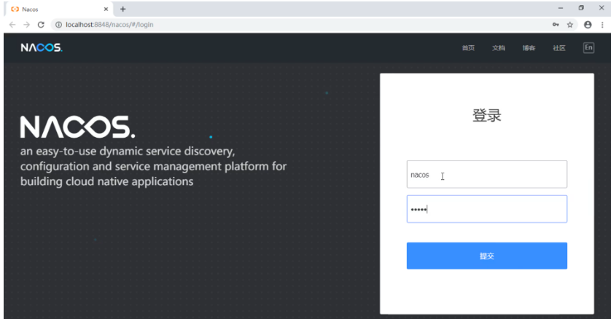Close the Nacos browser tab
This screenshot has width=616, height=319.
pyautogui.click(x=106, y=9)
